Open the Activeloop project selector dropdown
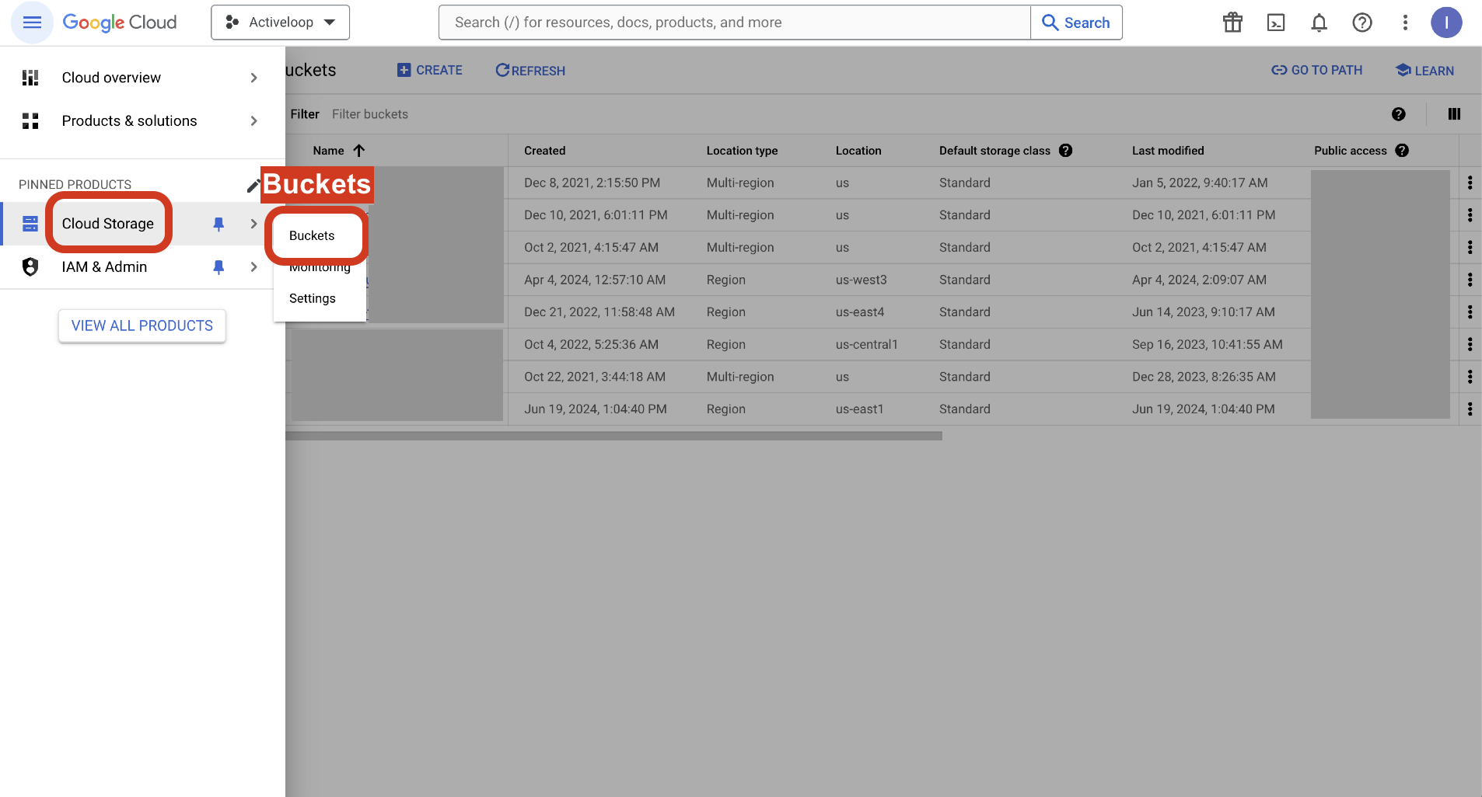This screenshot has height=797, width=1482. (x=280, y=23)
